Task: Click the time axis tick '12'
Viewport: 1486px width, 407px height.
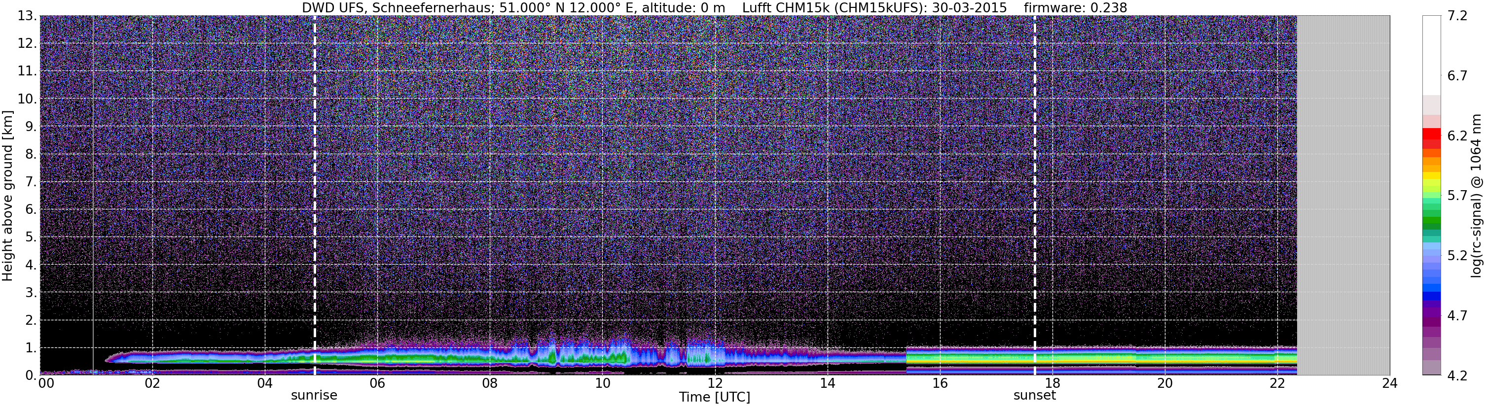Action: [714, 384]
